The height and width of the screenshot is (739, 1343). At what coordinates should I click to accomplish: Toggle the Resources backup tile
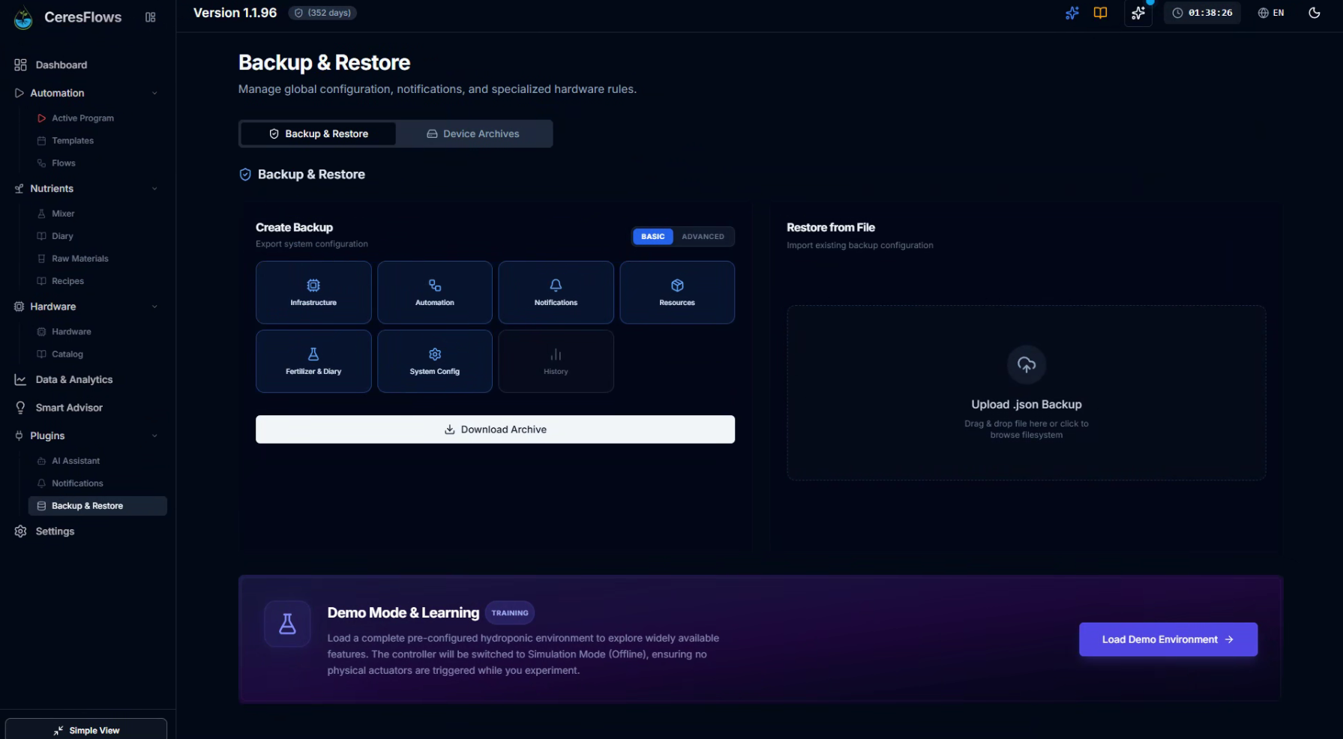click(677, 292)
